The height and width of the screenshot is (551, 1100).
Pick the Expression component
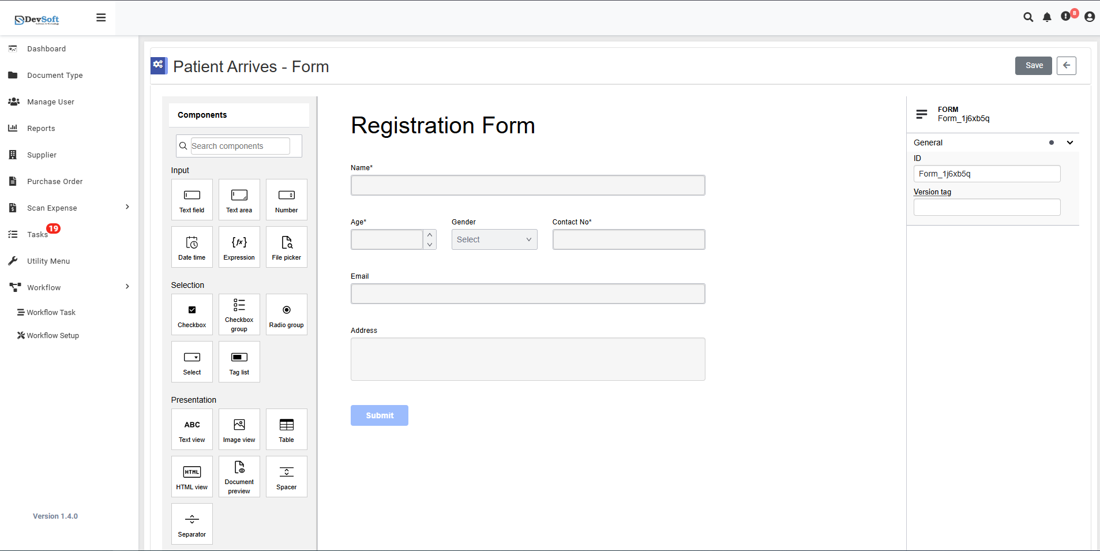click(239, 247)
